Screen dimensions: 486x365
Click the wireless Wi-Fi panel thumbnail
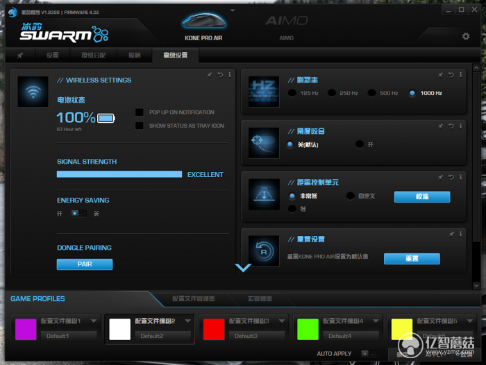33,92
